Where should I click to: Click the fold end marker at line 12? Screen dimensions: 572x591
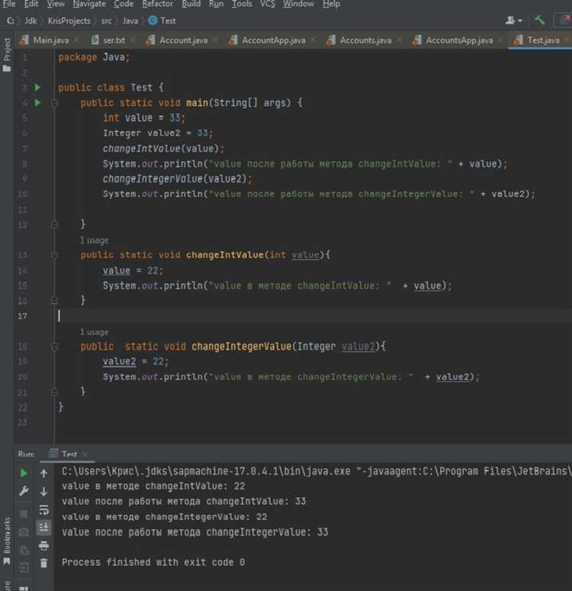[54, 225]
